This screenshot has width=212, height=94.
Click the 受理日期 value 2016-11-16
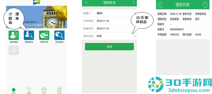[176, 14]
